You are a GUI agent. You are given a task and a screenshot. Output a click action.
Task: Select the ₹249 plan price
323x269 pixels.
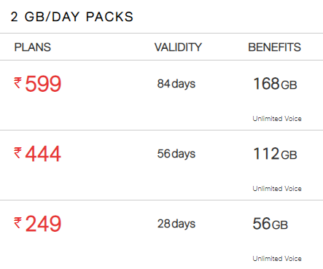click(x=37, y=224)
